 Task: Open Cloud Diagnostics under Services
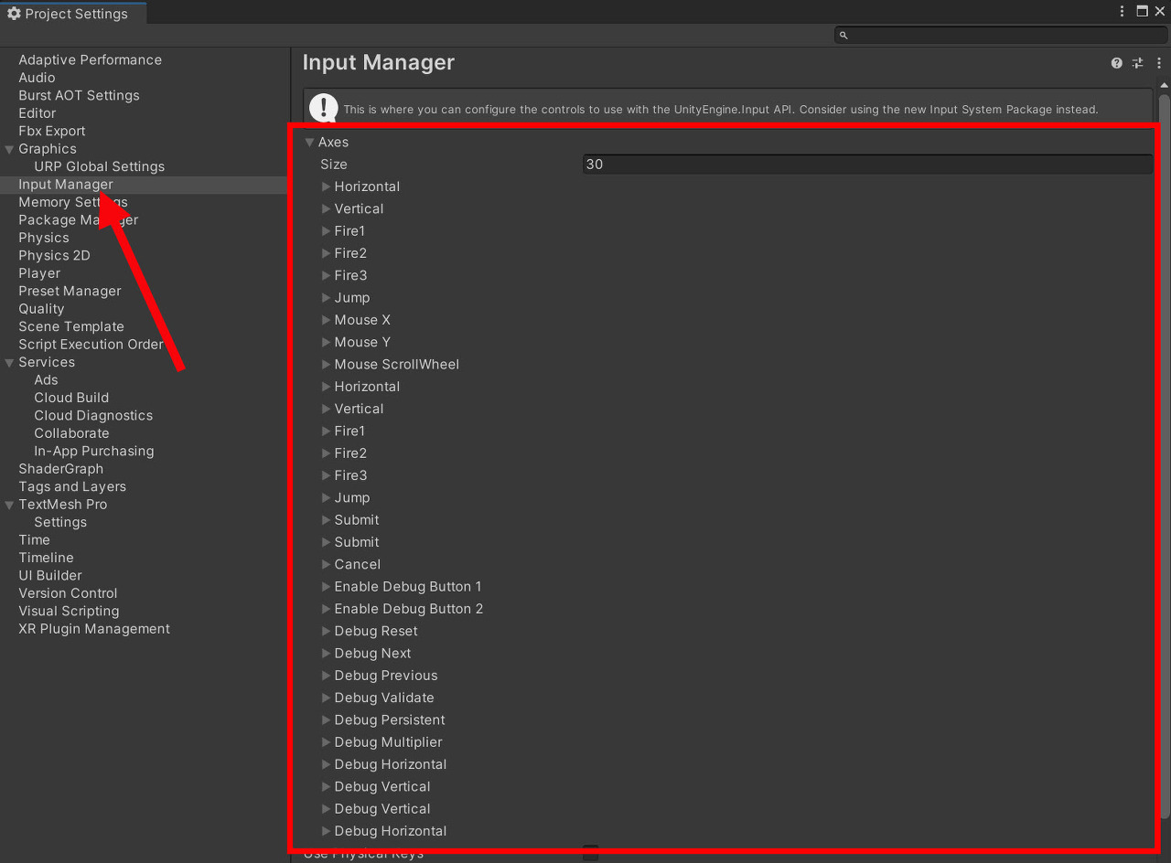click(93, 415)
